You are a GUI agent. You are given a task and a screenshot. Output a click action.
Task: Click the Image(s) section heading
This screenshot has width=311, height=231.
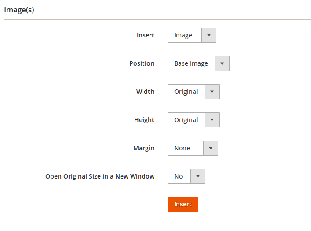[x=19, y=10]
